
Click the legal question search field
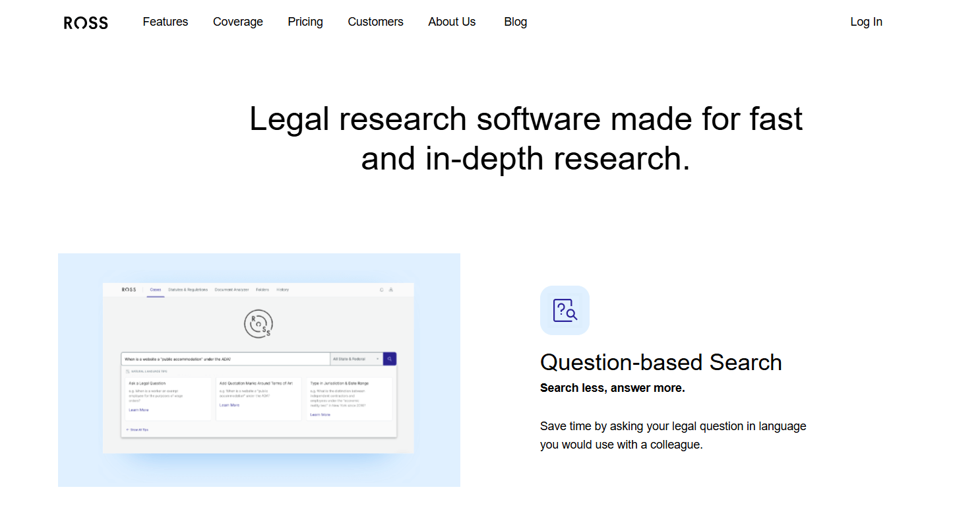tap(224, 359)
